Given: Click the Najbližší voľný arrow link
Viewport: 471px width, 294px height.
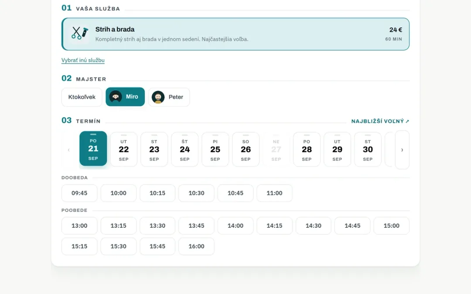Looking at the screenshot, I should point(380,121).
